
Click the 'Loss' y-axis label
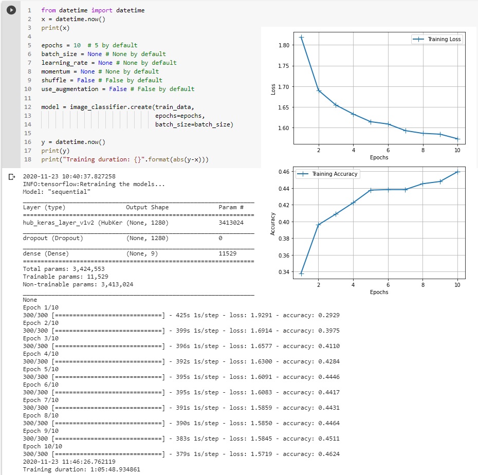(273, 89)
